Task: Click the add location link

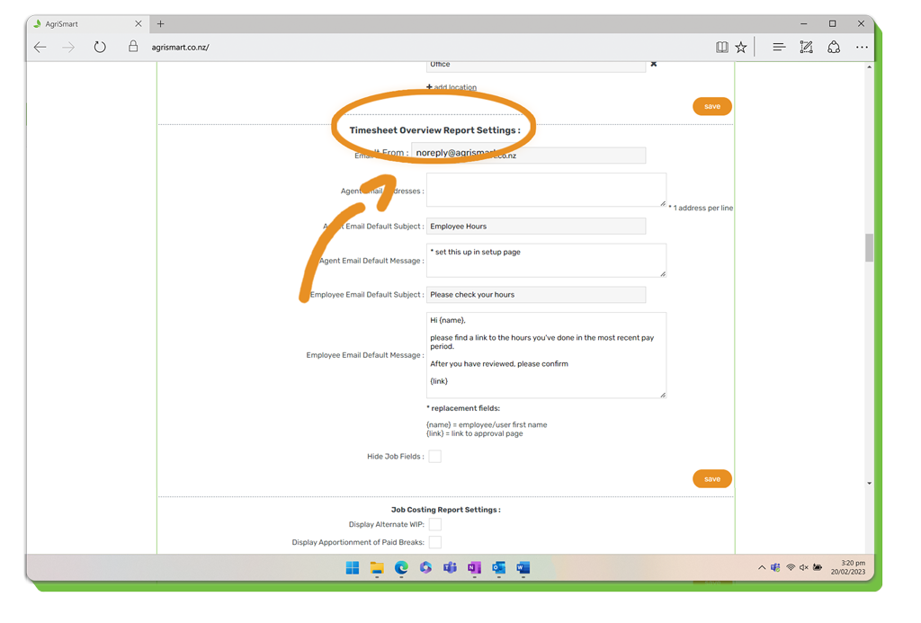Action: pos(452,87)
